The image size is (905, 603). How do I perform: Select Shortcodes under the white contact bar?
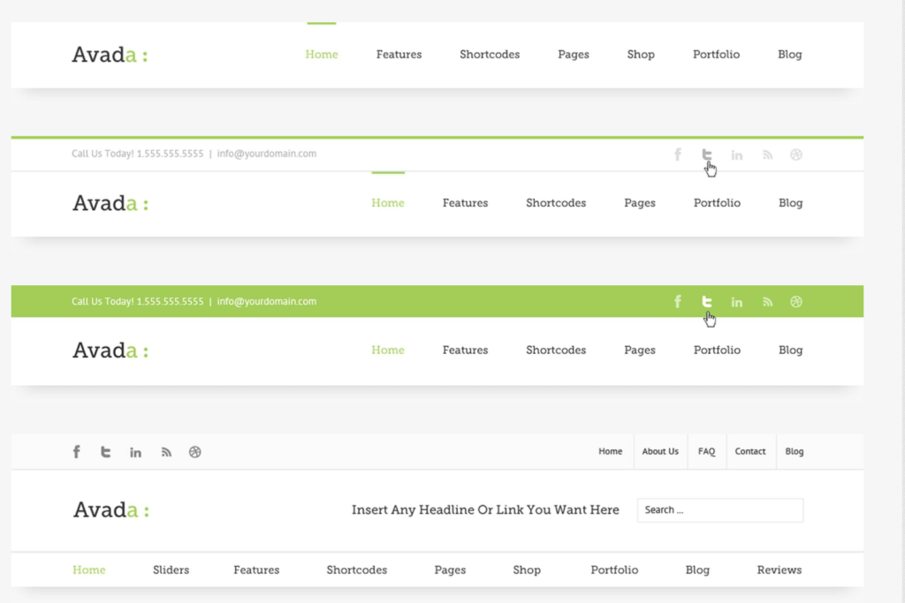[x=556, y=203]
